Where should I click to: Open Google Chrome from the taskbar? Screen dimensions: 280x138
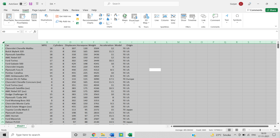94,135
